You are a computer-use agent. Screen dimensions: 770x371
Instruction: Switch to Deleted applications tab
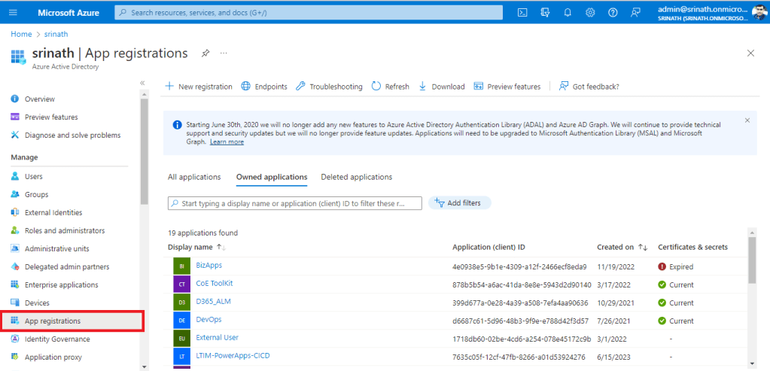point(356,177)
